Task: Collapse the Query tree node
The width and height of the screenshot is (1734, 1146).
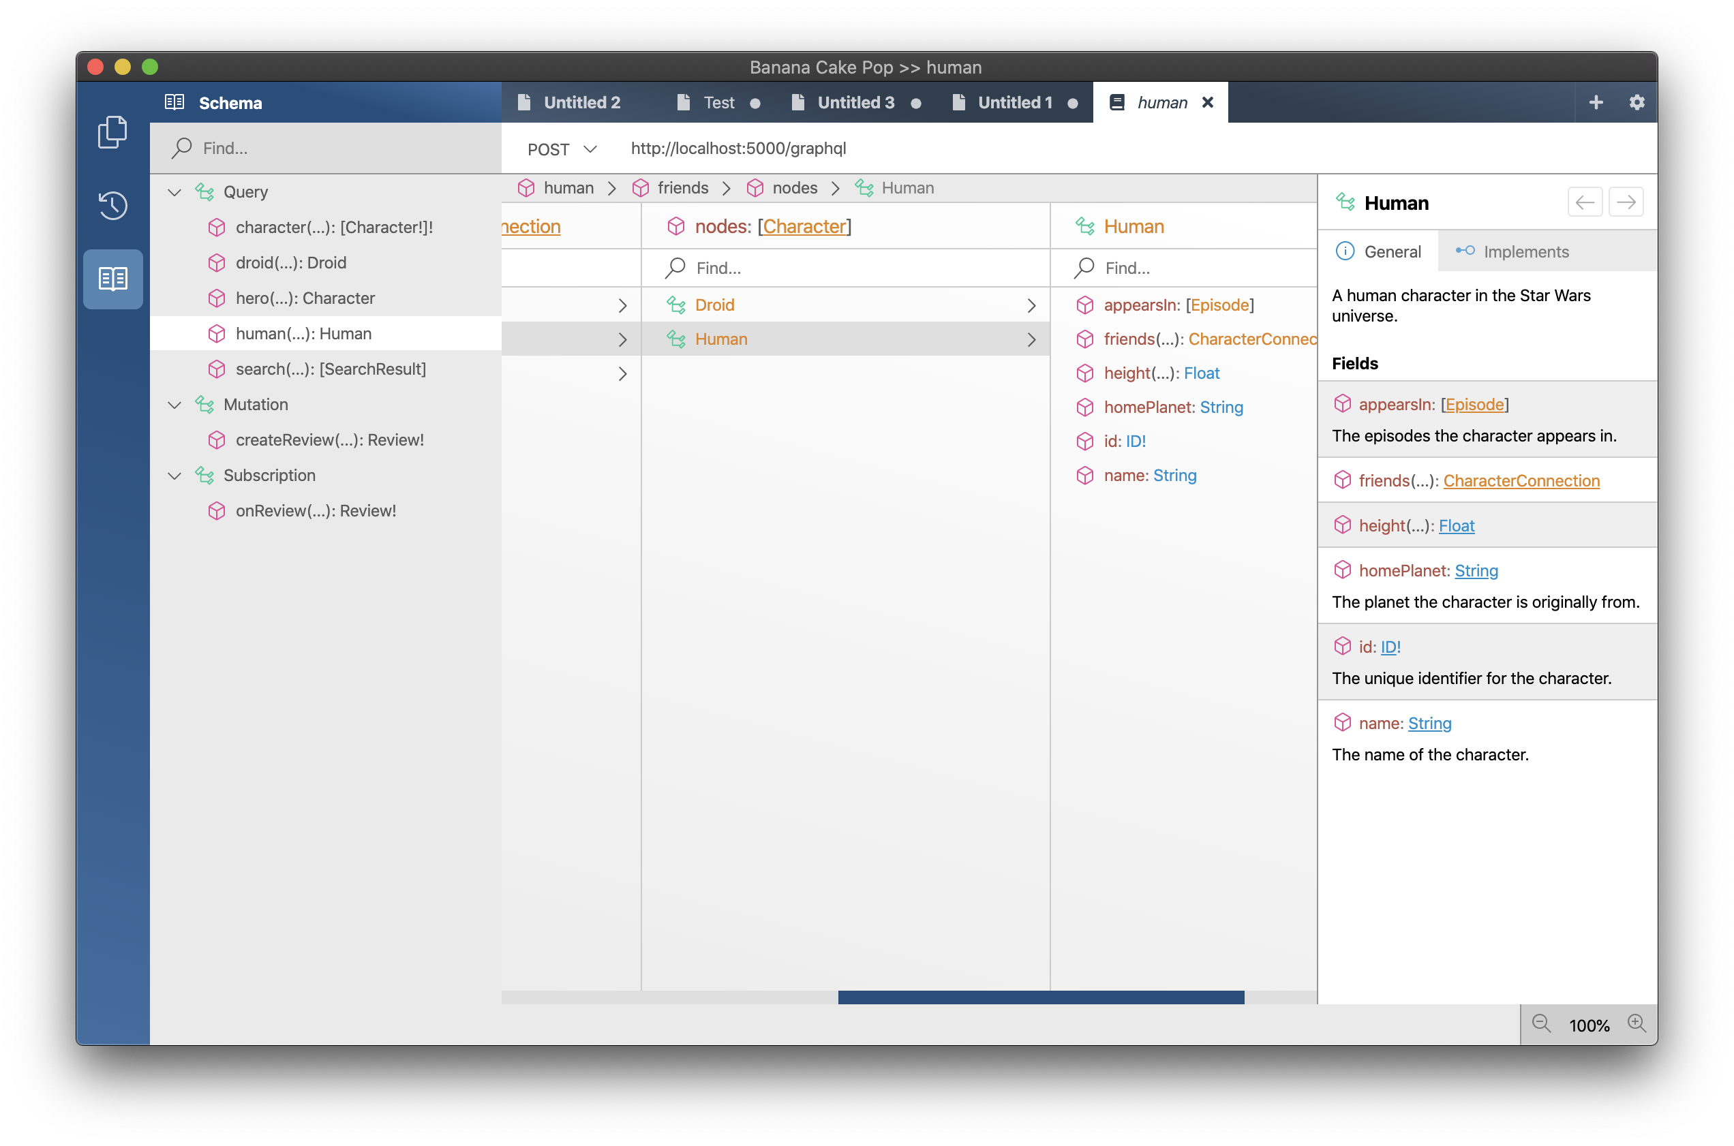Action: [x=174, y=192]
